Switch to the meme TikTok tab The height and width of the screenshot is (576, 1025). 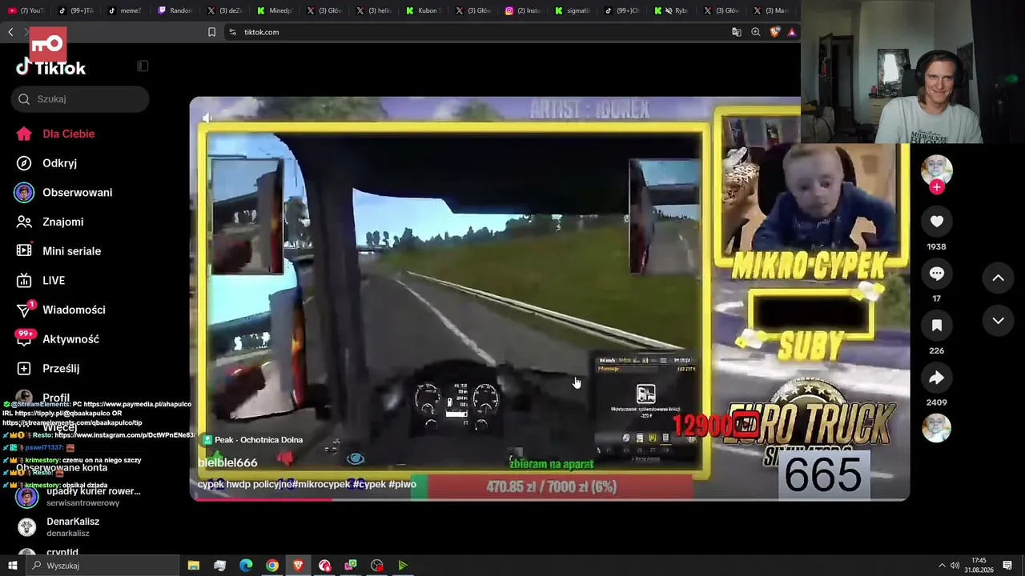(x=124, y=10)
